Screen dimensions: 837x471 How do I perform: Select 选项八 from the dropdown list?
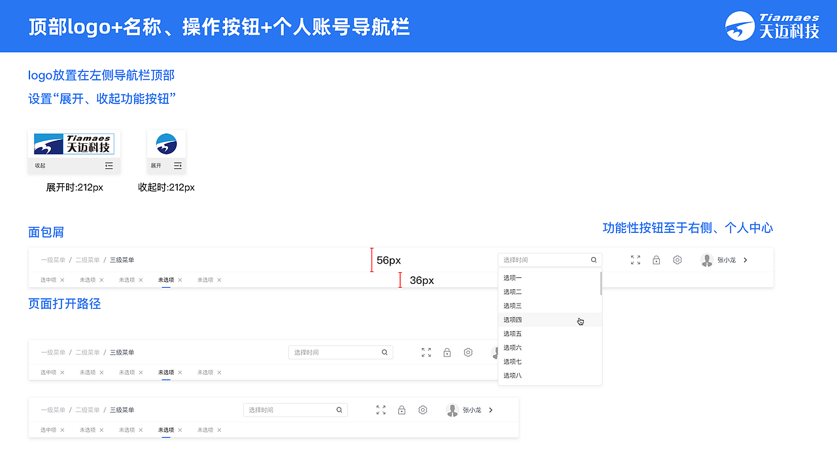tap(550, 375)
